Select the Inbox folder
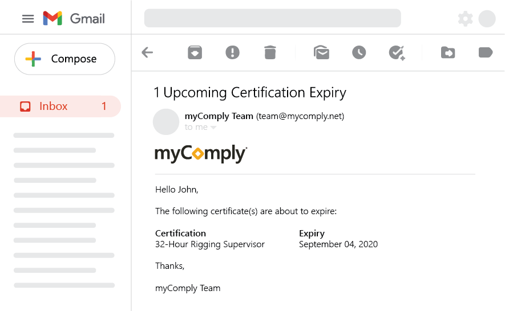505x311 pixels. 60,107
